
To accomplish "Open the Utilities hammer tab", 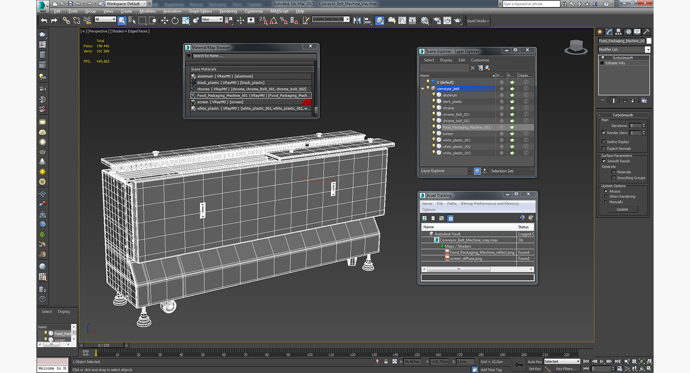I will click(x=647, y=32).
